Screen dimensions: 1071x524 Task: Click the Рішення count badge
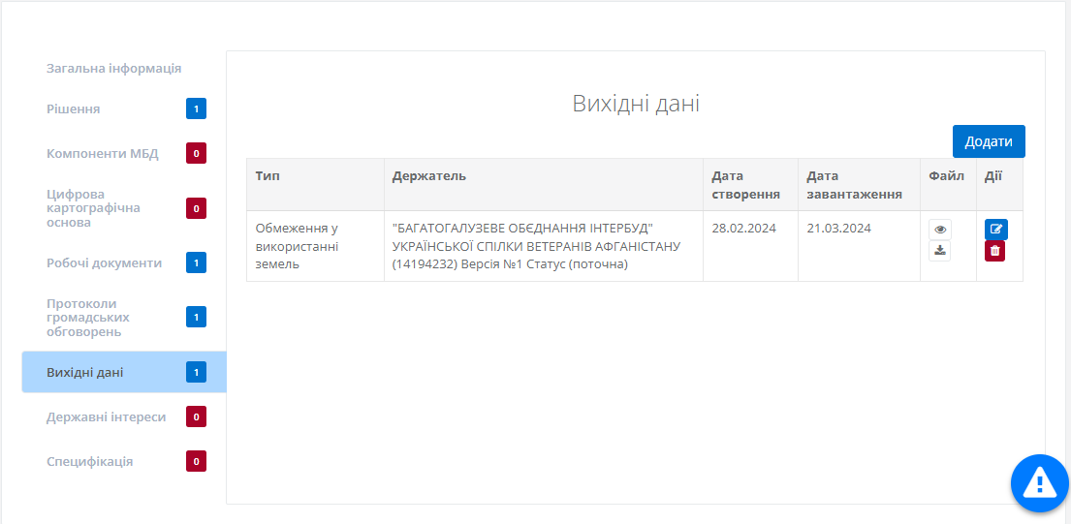point(196,109)
